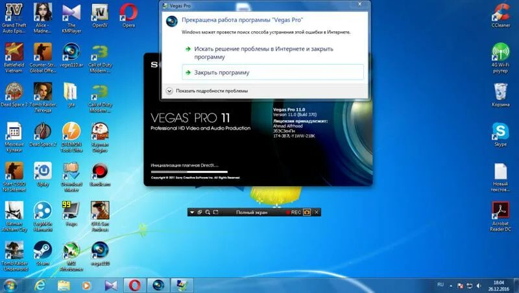Click Закрыть программу in crash dialog
Image resolution: width=519 pixels, height=293 pixels.
272,72
